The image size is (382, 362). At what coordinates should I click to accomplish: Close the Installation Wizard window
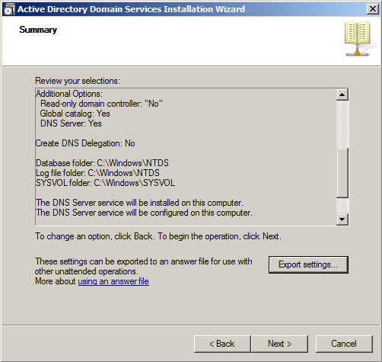(373, 9)
